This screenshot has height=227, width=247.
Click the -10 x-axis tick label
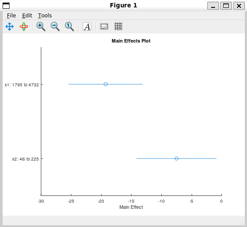[161, 201]
